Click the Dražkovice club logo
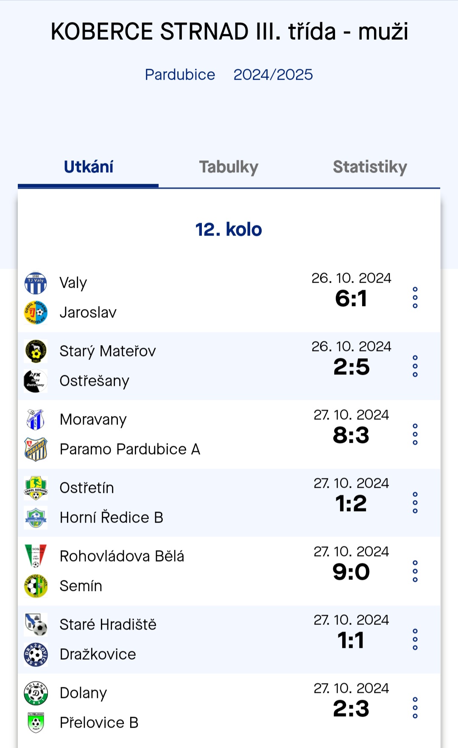The width and height of the screenshot is (458, 748). coord(36,655)
